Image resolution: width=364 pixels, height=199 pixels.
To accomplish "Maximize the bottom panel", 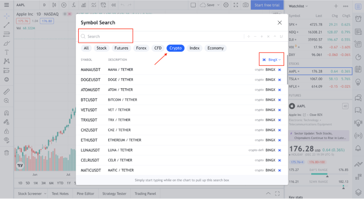I will click(x=277, y=194).
